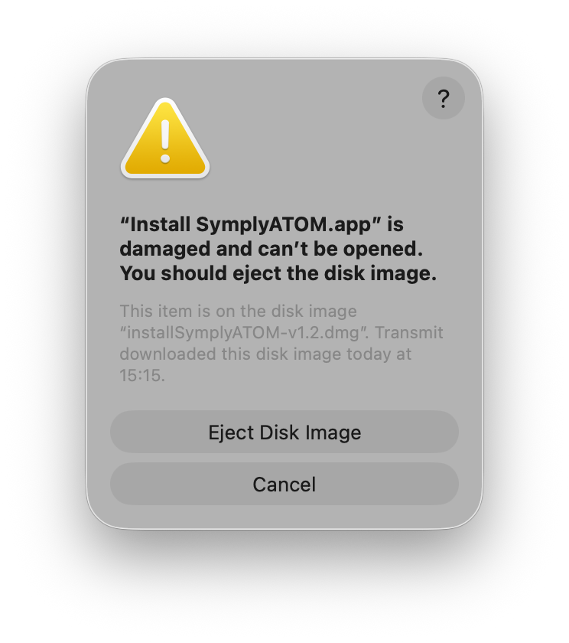Click "This item is on the disk image" text
The height and width of the screenshot is (643, 569).
tap(238, 312)
